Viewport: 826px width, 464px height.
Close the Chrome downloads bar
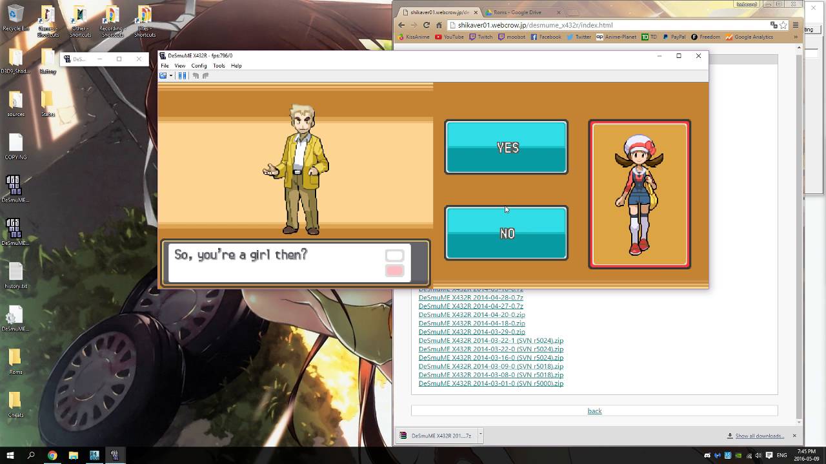794,436
